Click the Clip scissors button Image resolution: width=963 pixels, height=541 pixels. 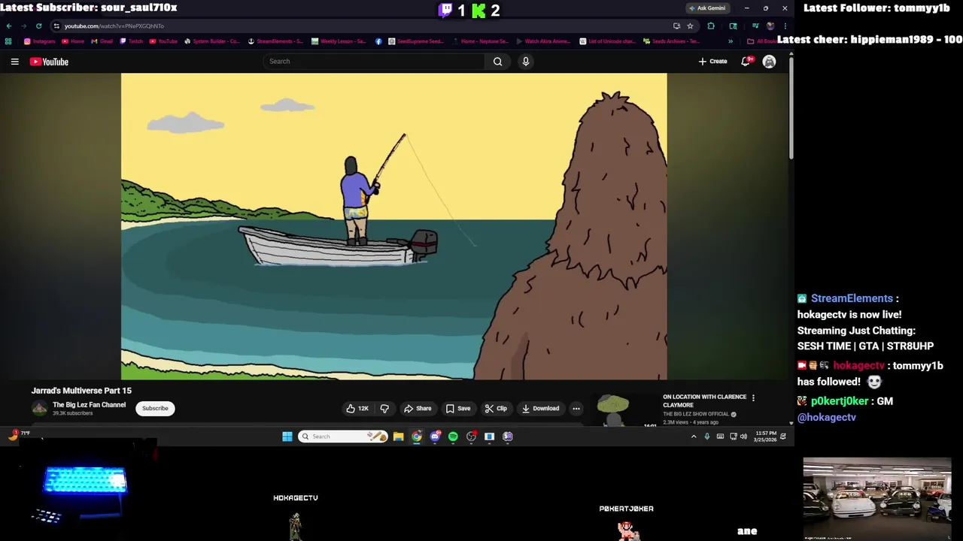[x=496, y=409]
